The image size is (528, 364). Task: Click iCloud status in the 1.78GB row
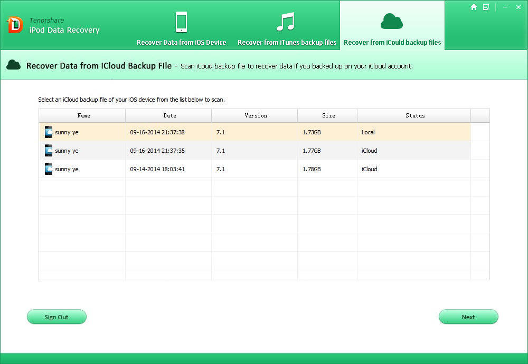click(370, 169)
